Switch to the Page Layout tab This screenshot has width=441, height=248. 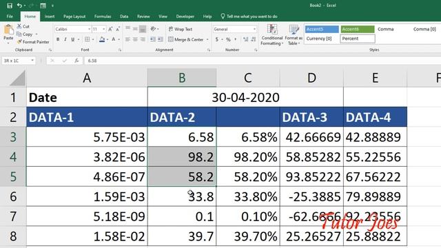click(74, 17)
